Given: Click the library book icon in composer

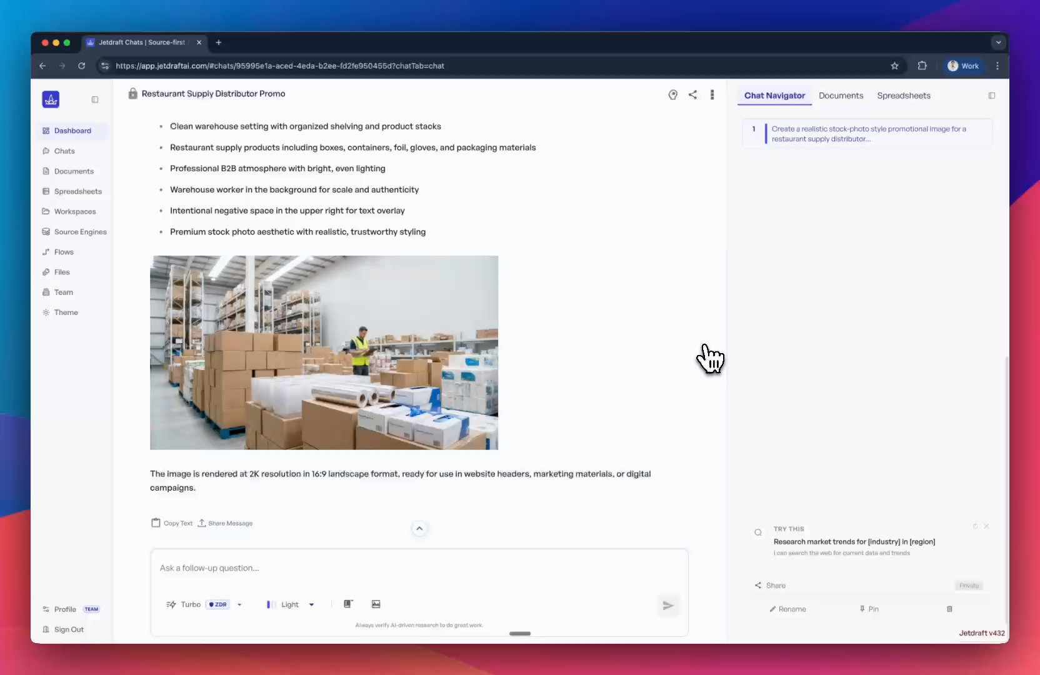Looking at the screenshot, I should point(348,604).
